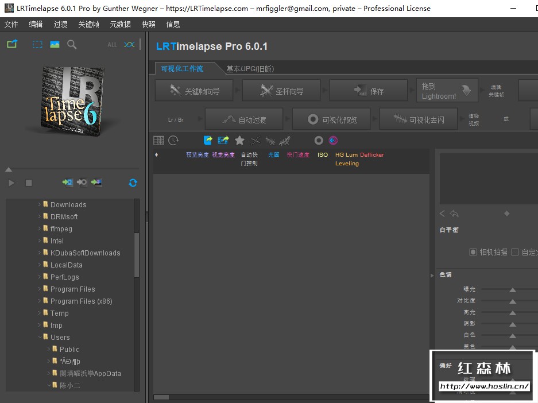Move the preview position slider handle

coord(9,169)
